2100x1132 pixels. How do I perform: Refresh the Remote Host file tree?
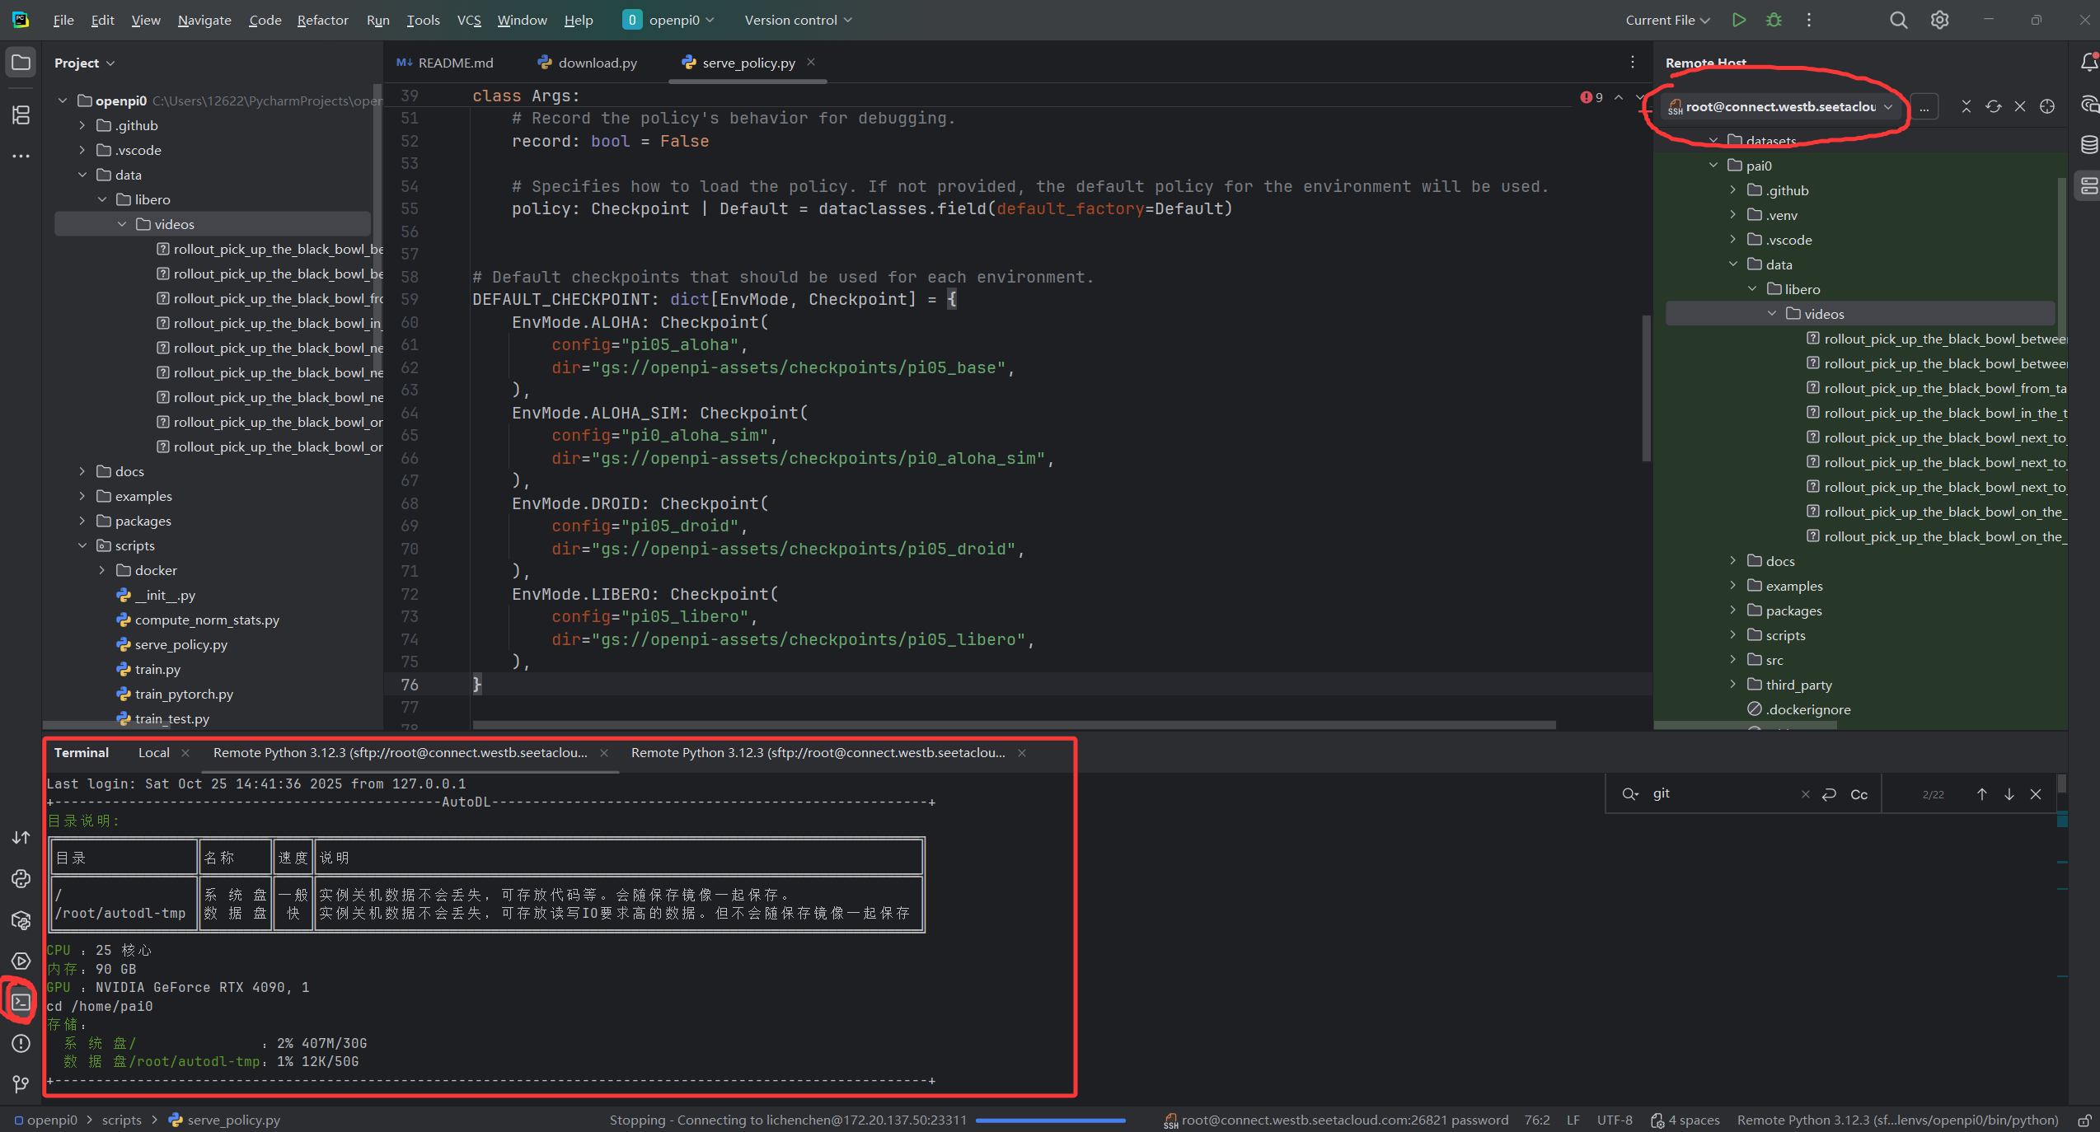tap(1993, 106)
